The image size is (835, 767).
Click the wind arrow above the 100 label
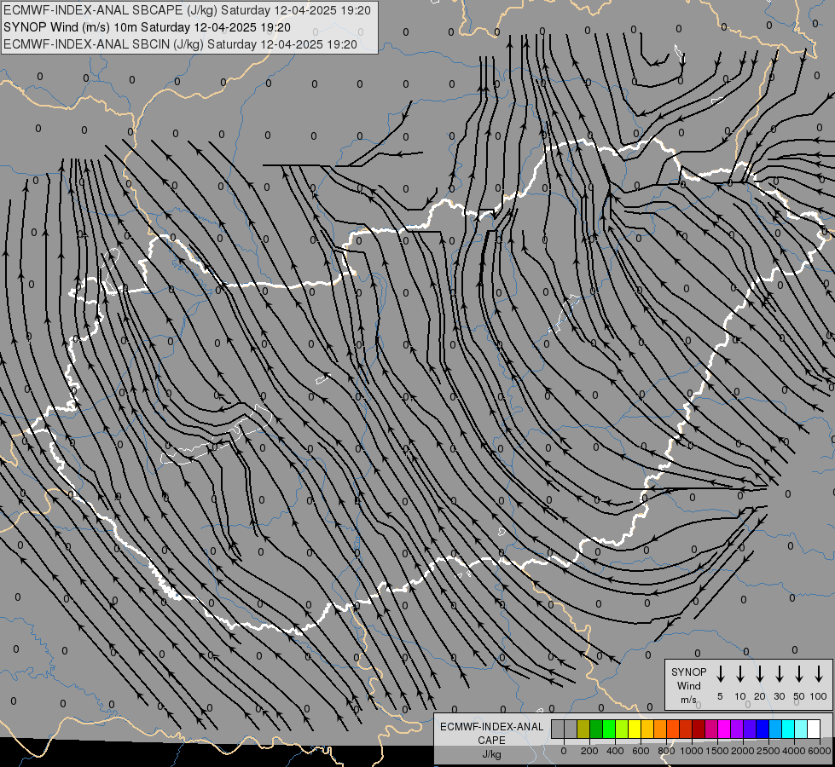pyautogui.click(x=819, y=674)
